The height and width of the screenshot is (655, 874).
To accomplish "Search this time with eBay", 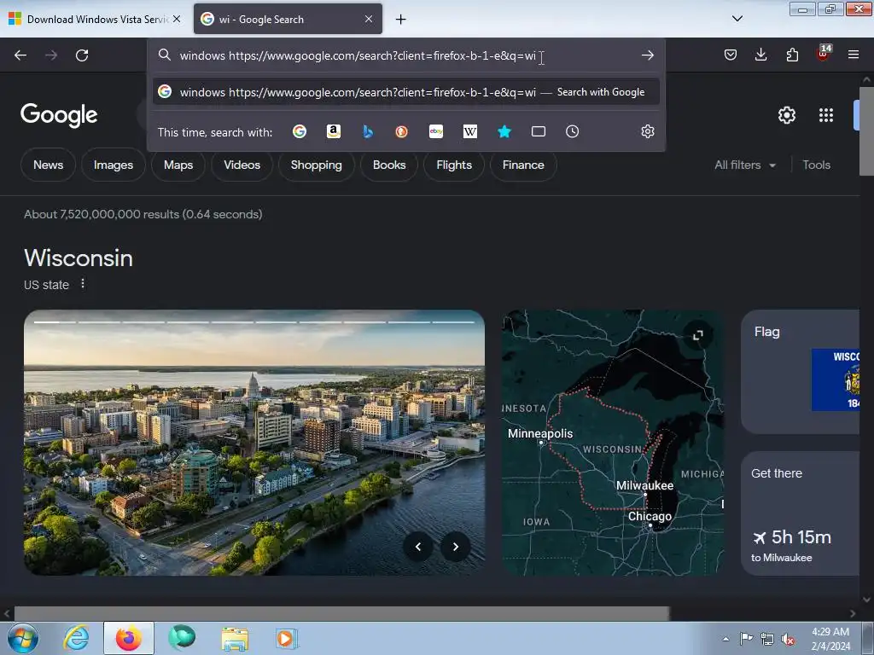I will tap(436, 131).
